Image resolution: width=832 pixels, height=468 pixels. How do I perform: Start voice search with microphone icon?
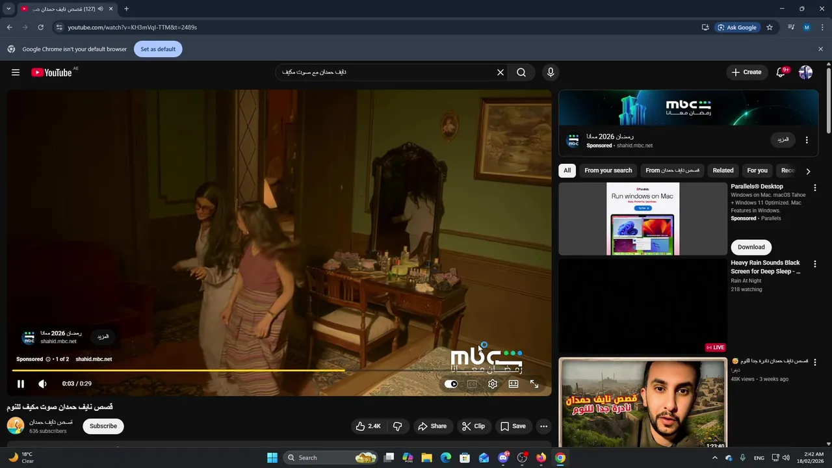(551, 72)
